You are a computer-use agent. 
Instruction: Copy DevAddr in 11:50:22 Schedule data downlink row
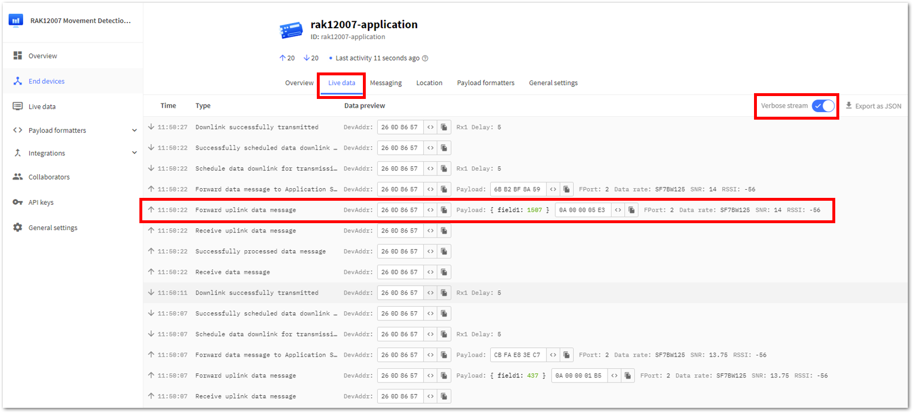click(x=444, y=169)
